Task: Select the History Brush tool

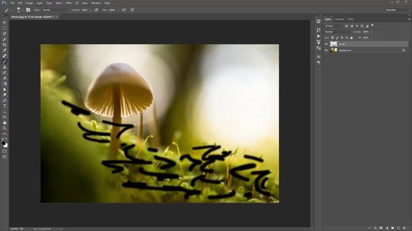Action: [x=5, y=73]
